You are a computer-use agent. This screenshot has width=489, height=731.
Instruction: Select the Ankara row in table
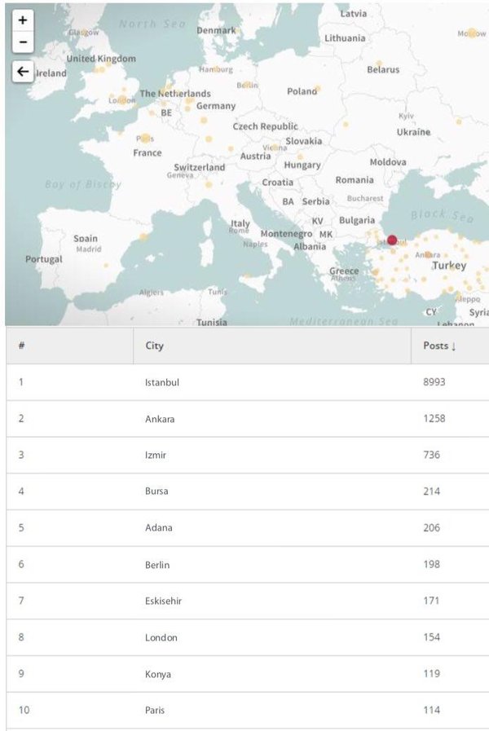(248, 419)
